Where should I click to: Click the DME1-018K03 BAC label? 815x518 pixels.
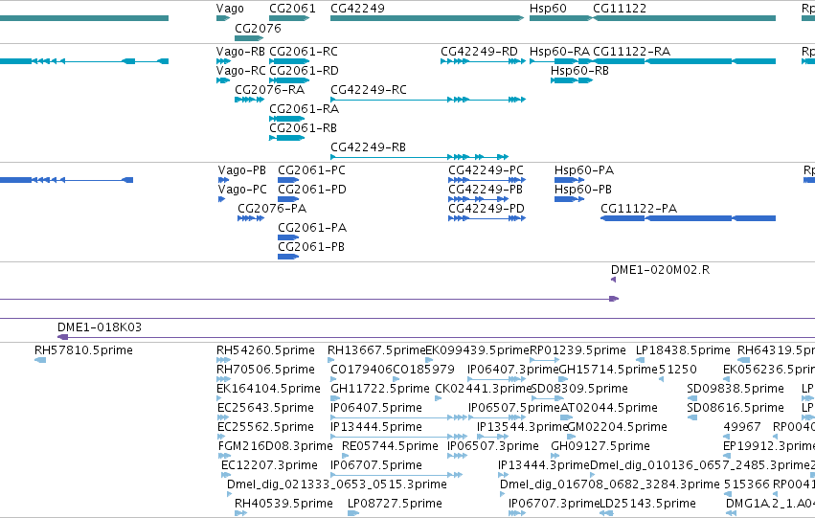(x=100, y=327)
